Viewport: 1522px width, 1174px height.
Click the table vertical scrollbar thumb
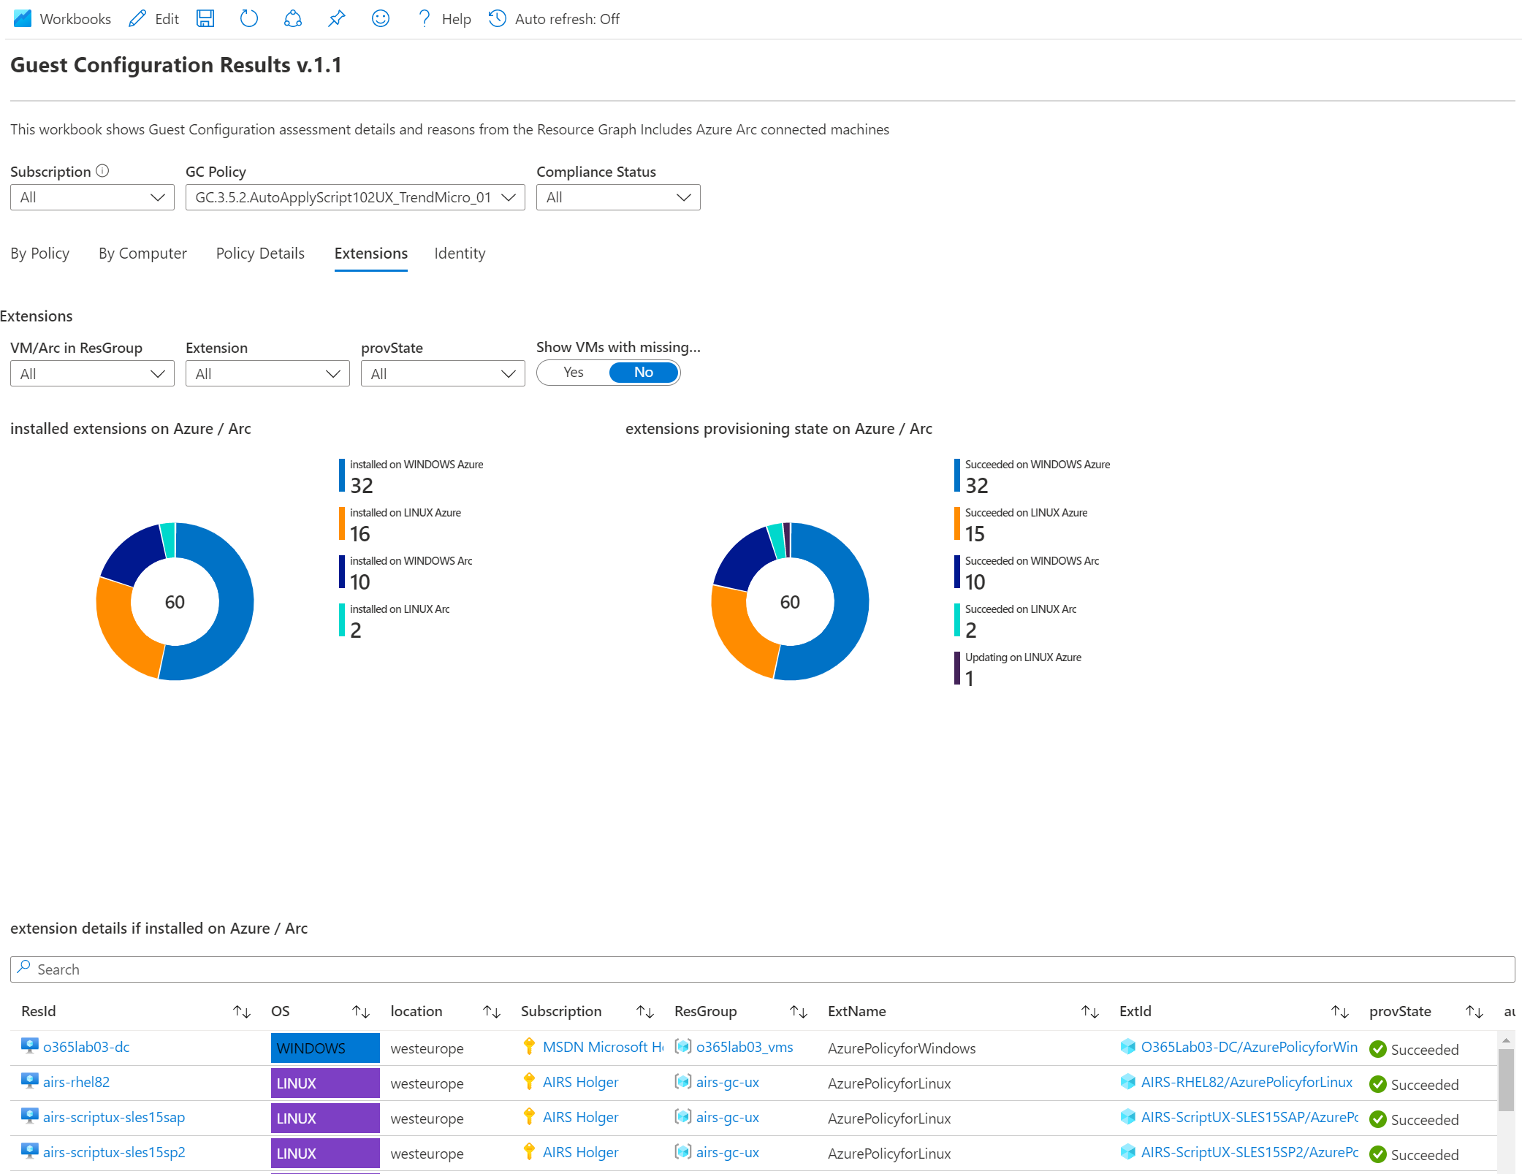[x=1506, y=1080]
